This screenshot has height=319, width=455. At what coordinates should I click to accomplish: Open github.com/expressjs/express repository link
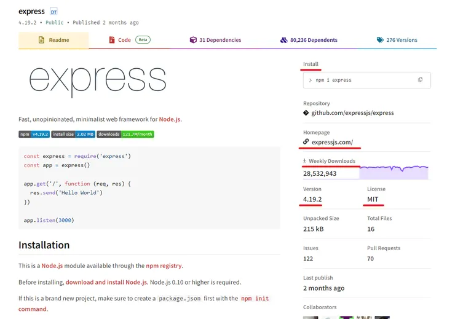(x=352, y=113)
